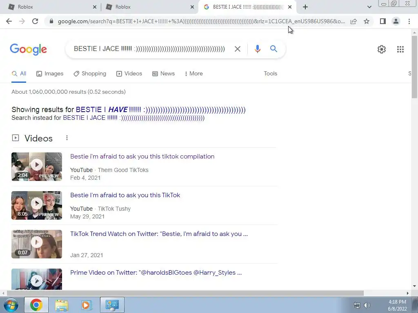418x313 pixels.
Task: Click the forward navigation arrow
Action: [x=22, y=21]
